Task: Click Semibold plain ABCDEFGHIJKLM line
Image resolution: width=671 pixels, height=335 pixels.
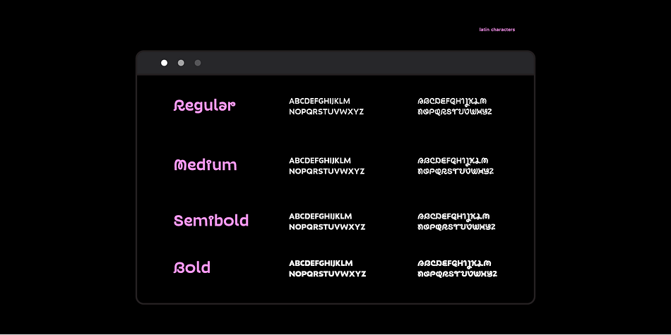Action: [321, 217]
